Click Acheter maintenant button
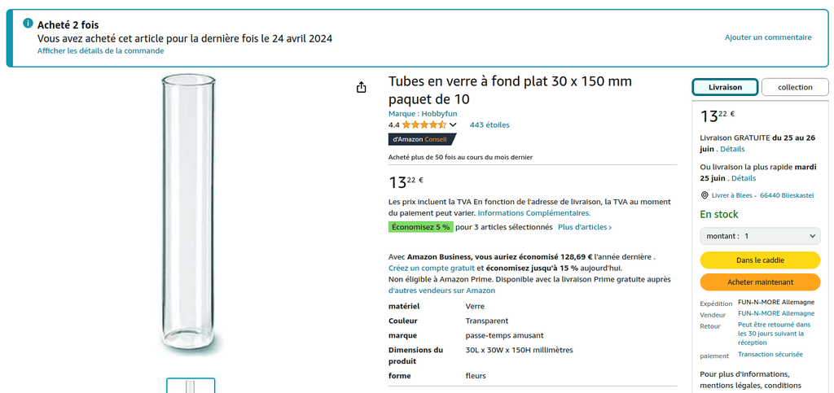Viewport: 834px width, 393px height. click(x=760, y=282)
